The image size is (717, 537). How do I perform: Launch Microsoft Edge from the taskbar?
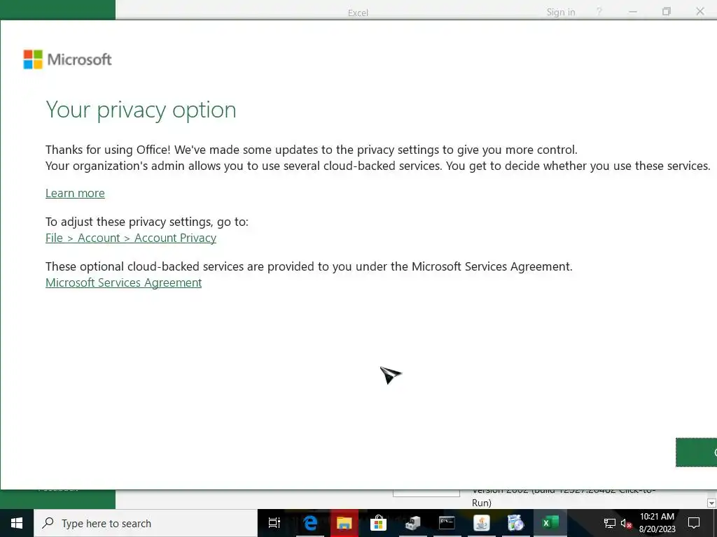pos(310,523)
